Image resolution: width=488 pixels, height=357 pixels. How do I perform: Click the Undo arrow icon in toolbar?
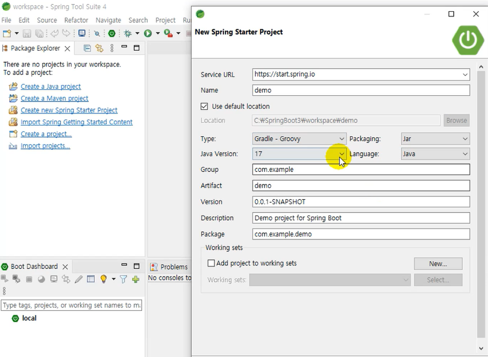point(54,33)
